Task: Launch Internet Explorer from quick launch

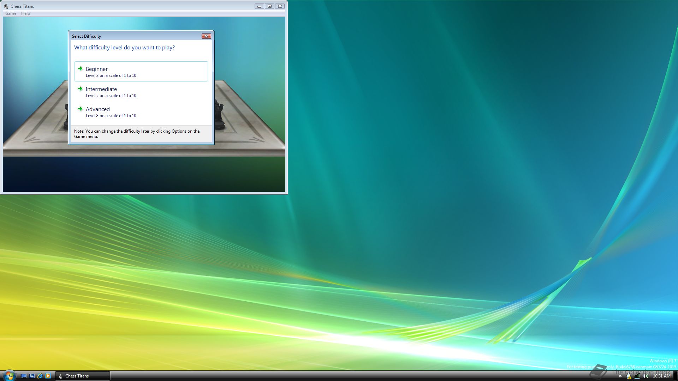Action: tap(40, 376)
